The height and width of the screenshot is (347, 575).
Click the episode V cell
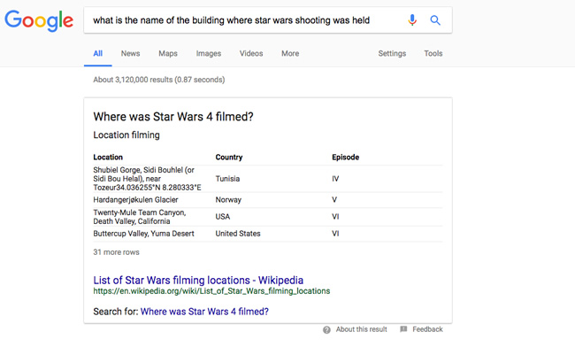[334, 200]
